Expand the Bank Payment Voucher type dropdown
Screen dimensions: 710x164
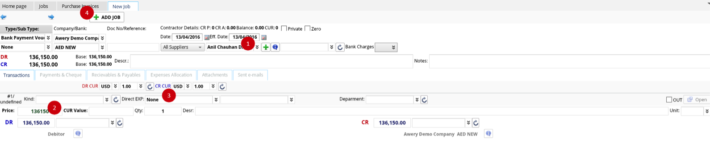[x=48, y=38]
